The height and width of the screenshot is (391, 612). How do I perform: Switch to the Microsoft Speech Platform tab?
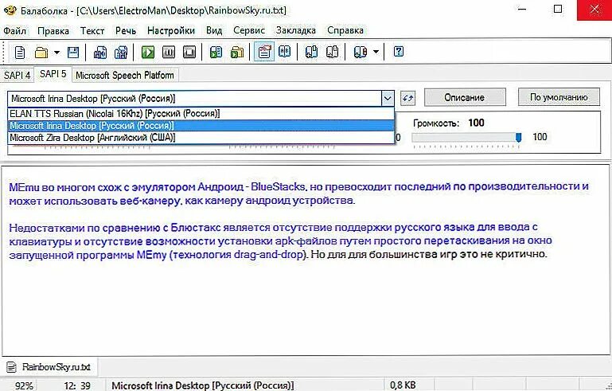click(125, 75)
